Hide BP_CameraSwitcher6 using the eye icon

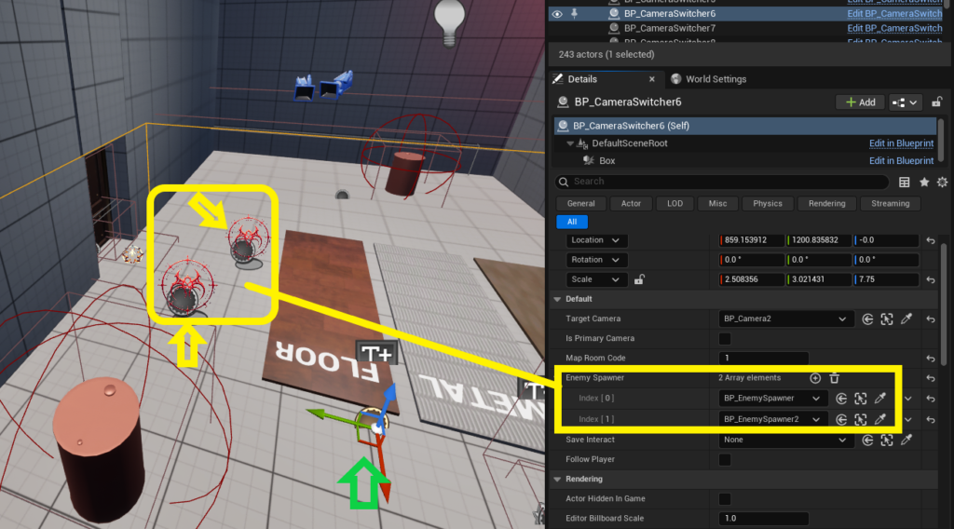pyautogui.click(x=558, y=14)
